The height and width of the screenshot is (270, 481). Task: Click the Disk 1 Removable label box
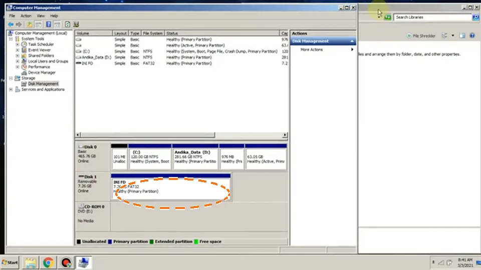(93, 186)
